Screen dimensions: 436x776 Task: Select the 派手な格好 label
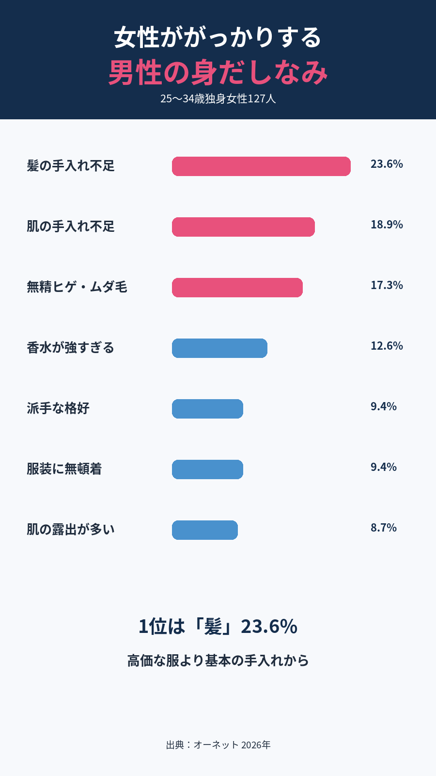pos(58,408)
